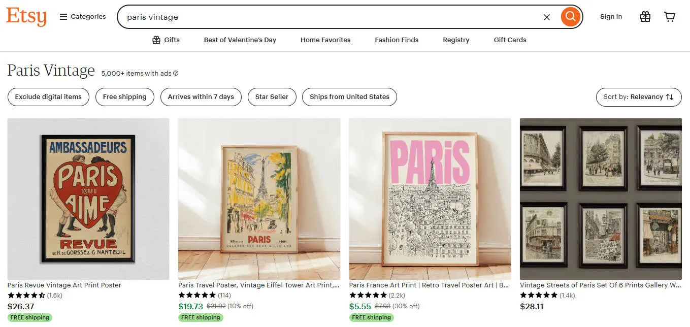Toggle Ships from United States filter
Image resolution: width=690 pixels, height=327 pixels.
[349, 97]
